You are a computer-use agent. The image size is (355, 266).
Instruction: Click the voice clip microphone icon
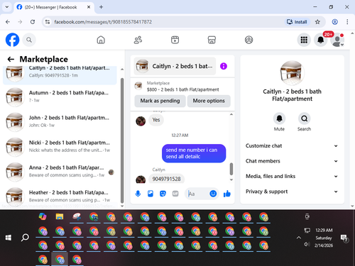[138, 194]
